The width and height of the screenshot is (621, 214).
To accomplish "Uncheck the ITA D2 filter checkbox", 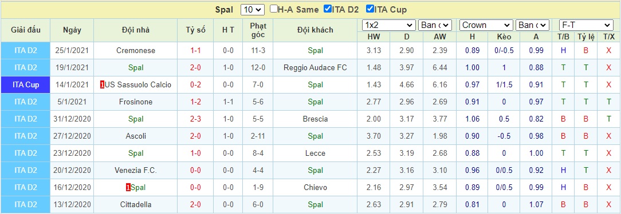I will click(328, 9).
